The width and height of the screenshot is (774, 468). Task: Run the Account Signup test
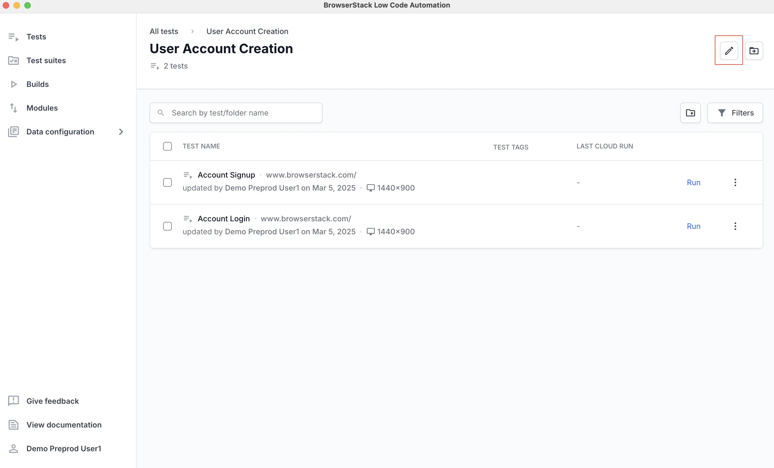(x=693, y=182)
